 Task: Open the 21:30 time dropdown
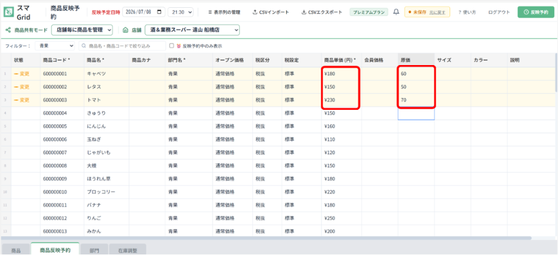180,12
